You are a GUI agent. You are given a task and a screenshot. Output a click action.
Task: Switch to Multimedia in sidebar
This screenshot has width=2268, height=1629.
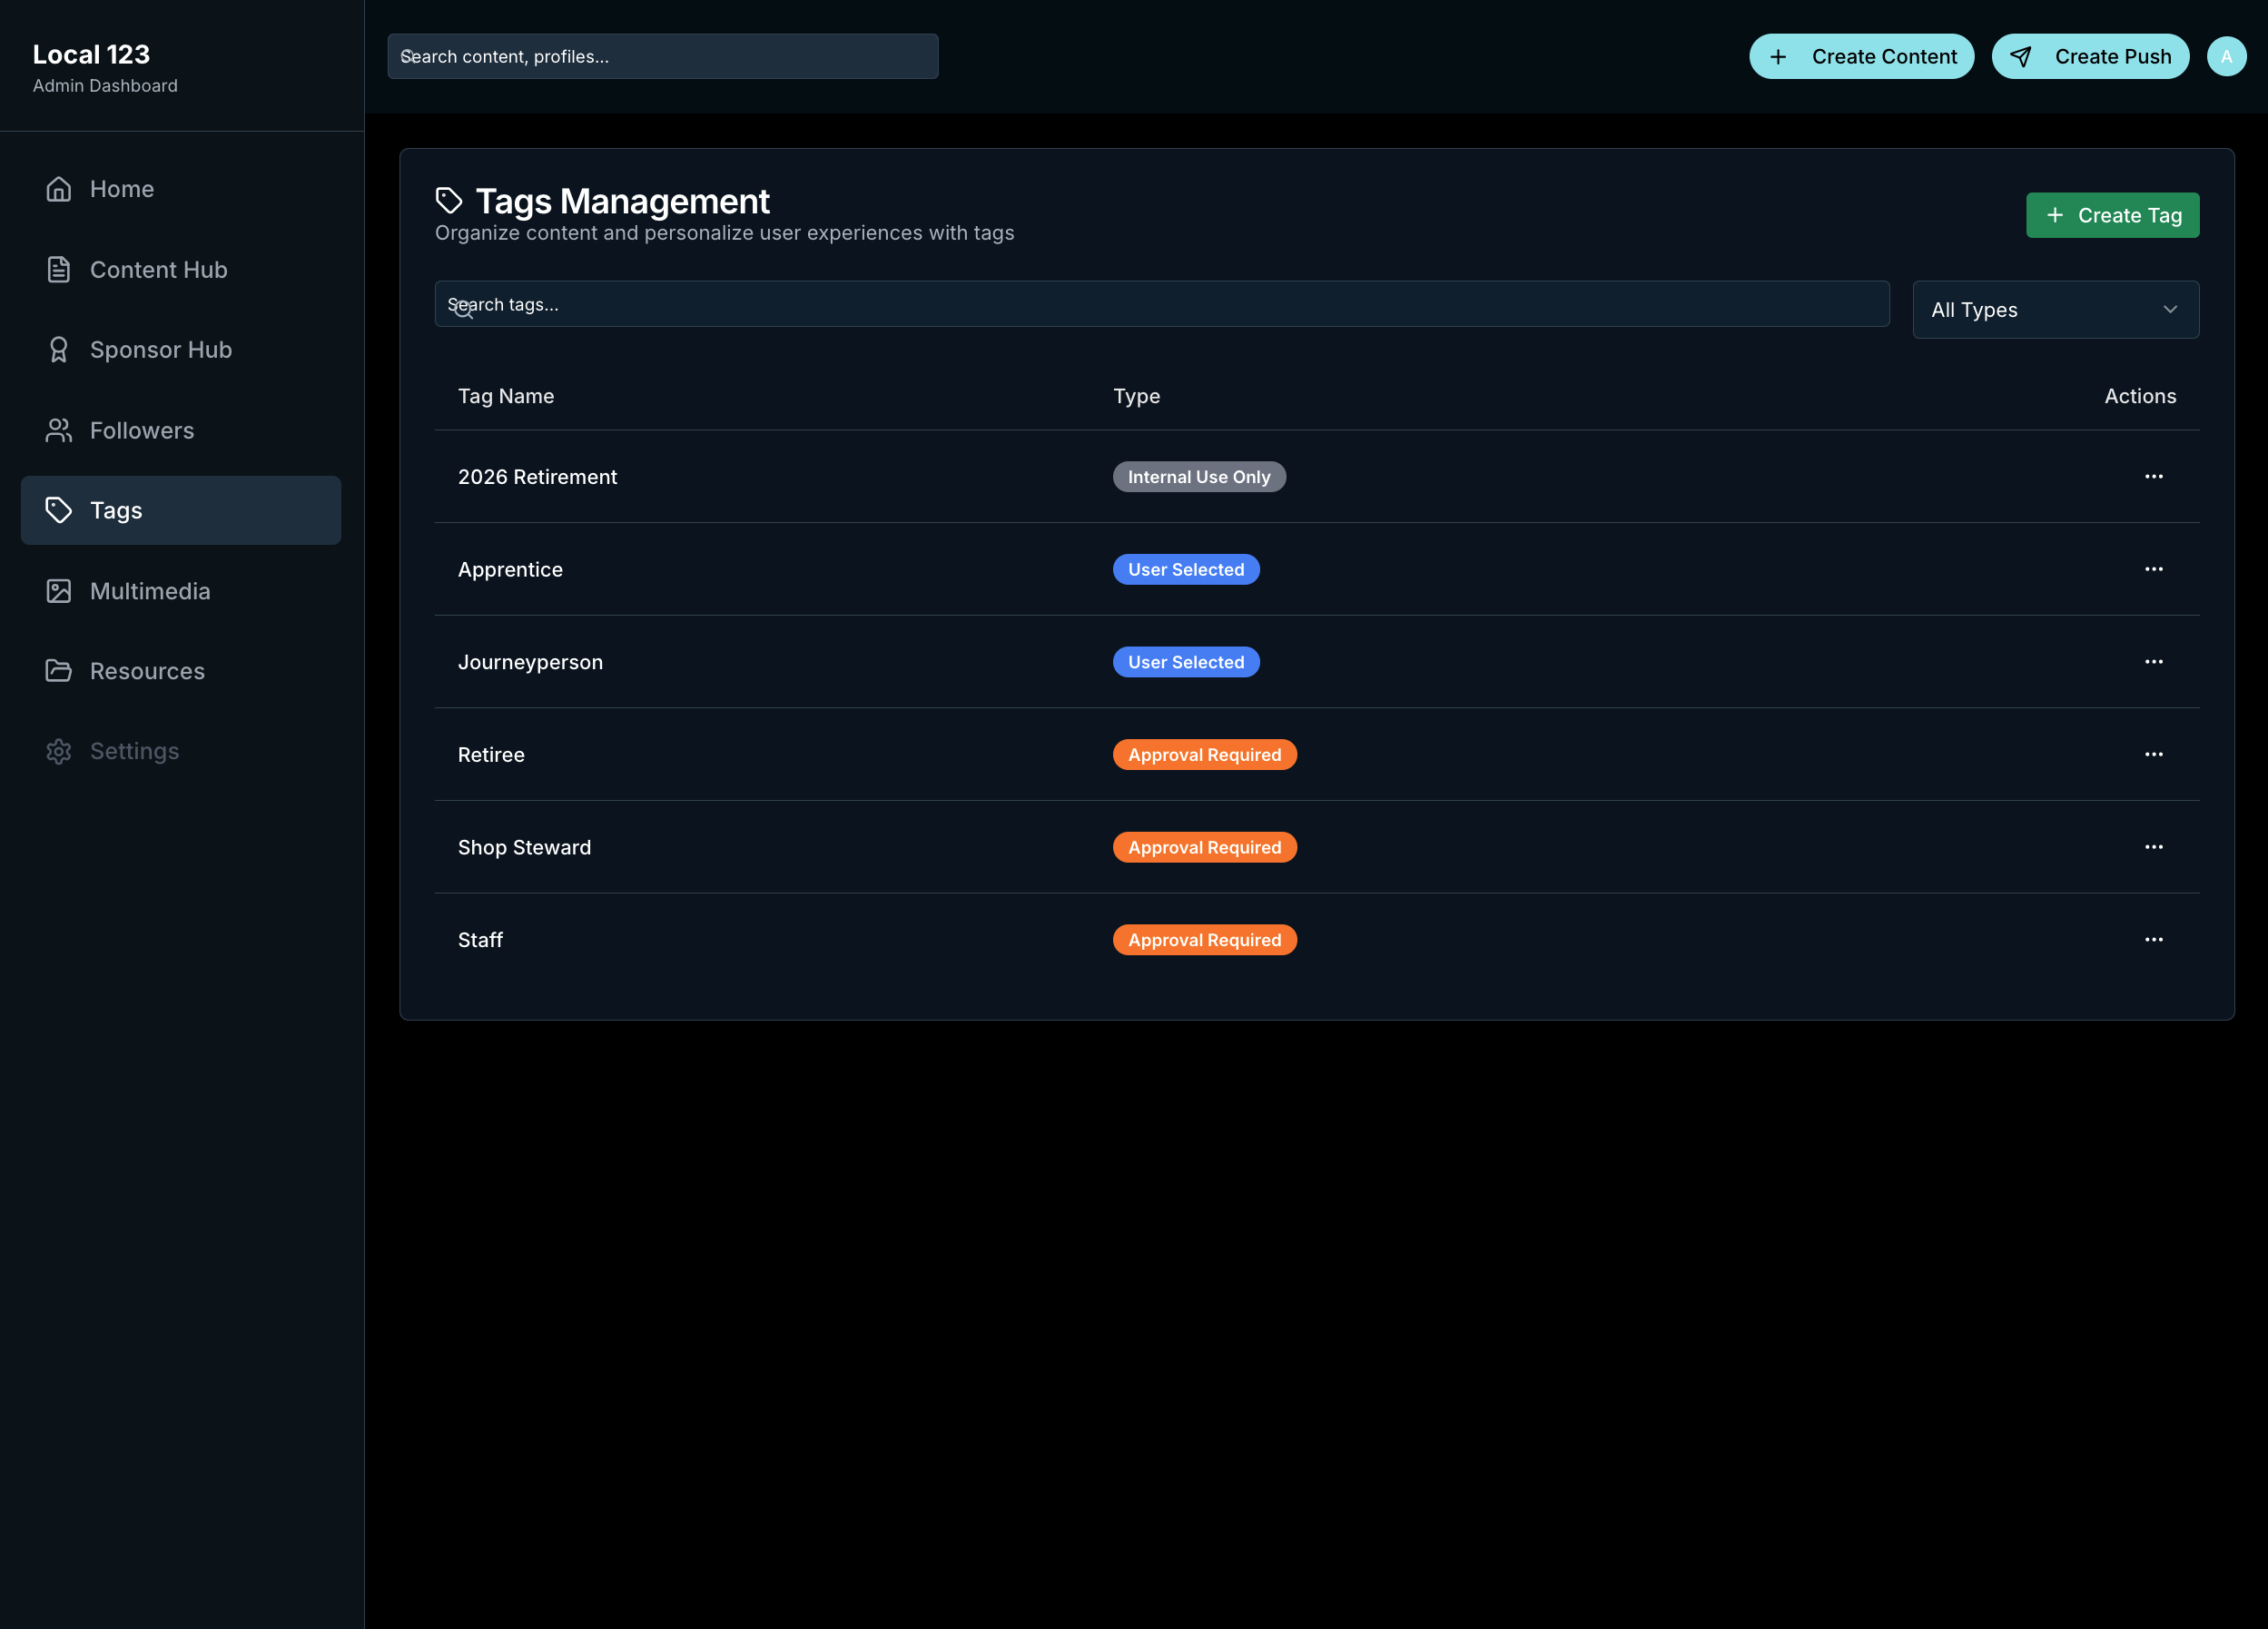(x=181, y=591)
